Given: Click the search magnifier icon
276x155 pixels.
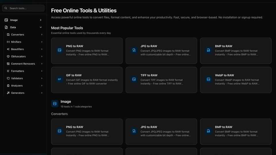Looking at the screenshot, I should (x=6, y=8).
